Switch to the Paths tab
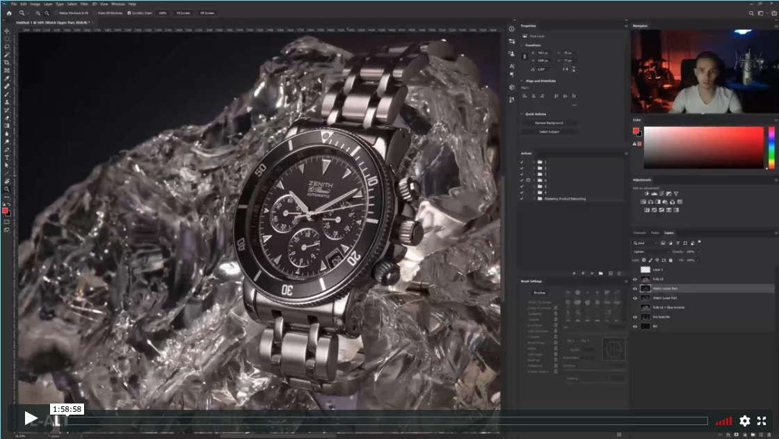Image resolution: width=779 pixels, height=439 pixels. point(655,232)
